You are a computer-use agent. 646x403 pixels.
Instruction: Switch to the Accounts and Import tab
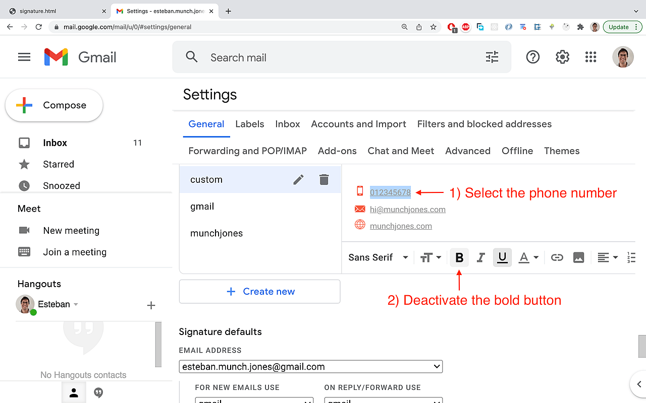(x=358, y=124)
